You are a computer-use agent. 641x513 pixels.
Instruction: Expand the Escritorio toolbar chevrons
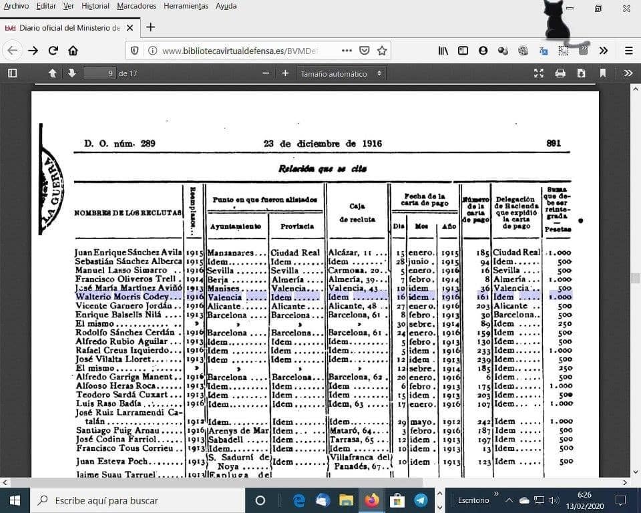click(496, 494)
